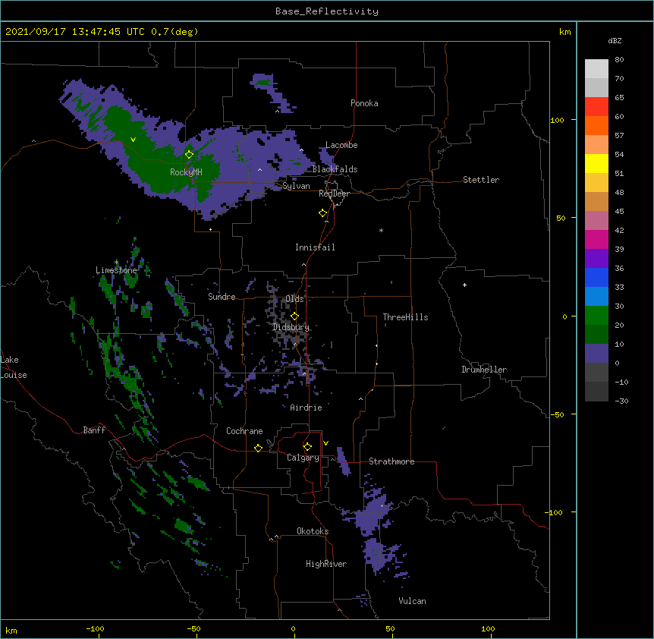This screenshot has height=639, width=654.
Task: Click the yellow v marker east of Calgary
Action: pos(325,443)
